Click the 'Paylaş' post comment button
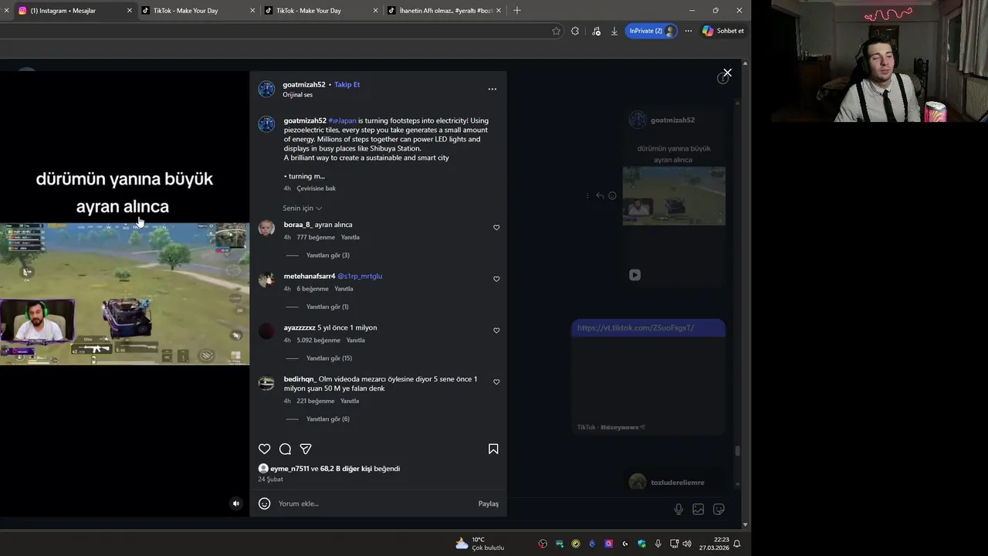Viewport: 988px width, 556px height. pyautogui.click(x=488, y=503)
